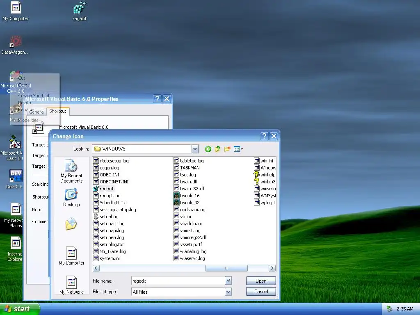The height and width of the screenshot is (315, 420).
Task: Select the twain_32.dll file
Action: pyautogui.click(x=189, y=189)
